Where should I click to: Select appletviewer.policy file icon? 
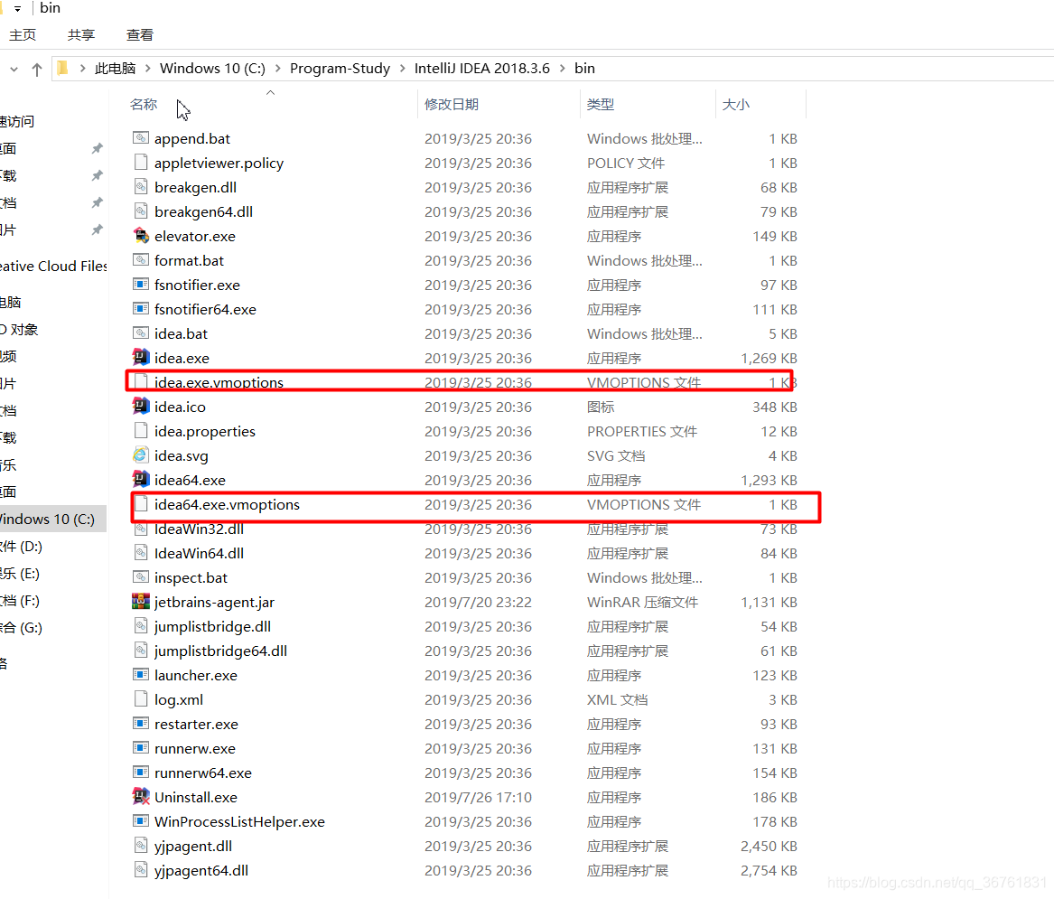(141, 162)
